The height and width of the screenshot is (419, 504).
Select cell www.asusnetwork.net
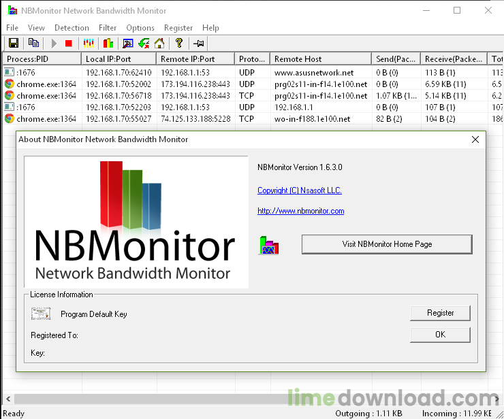tap(314, 73)
